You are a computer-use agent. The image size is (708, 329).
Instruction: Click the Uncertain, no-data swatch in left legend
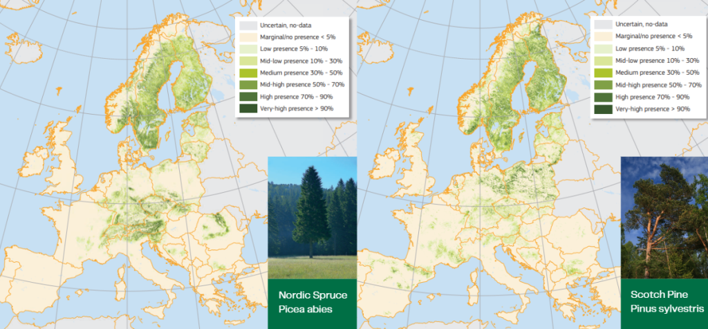tap(248, 25)
